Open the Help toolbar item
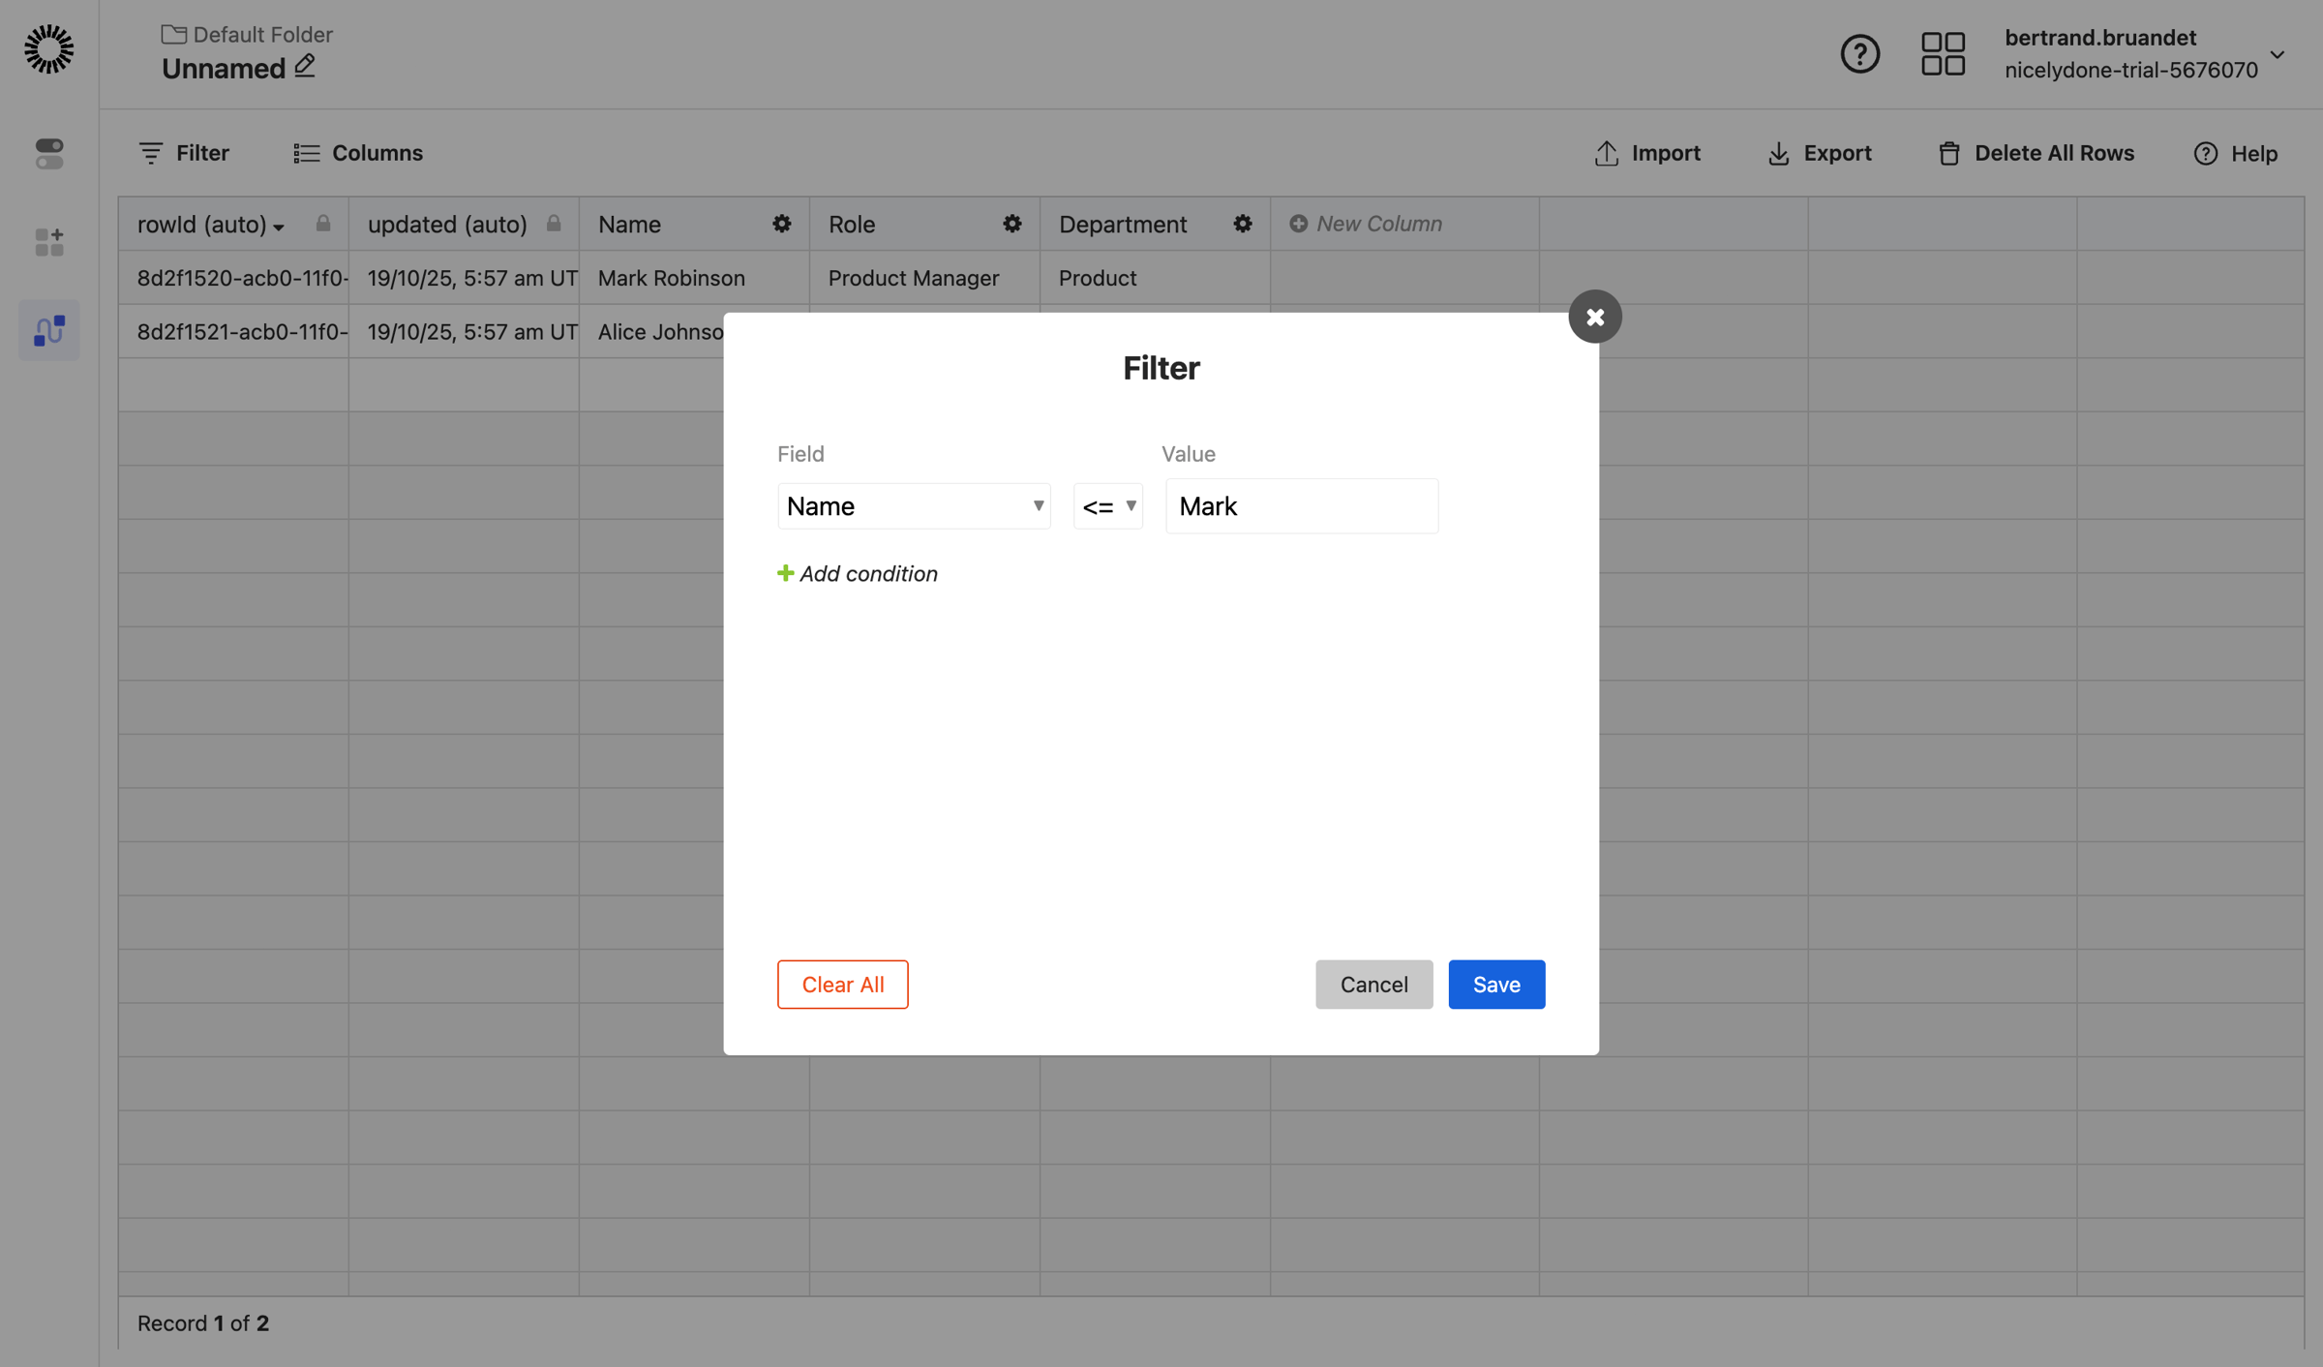Viewport: 2323px width, 1367px height. 2235,153
